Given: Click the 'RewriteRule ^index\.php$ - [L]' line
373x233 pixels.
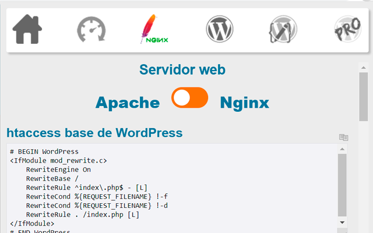Looking at the screenshot, I should [x=87, y=188].
